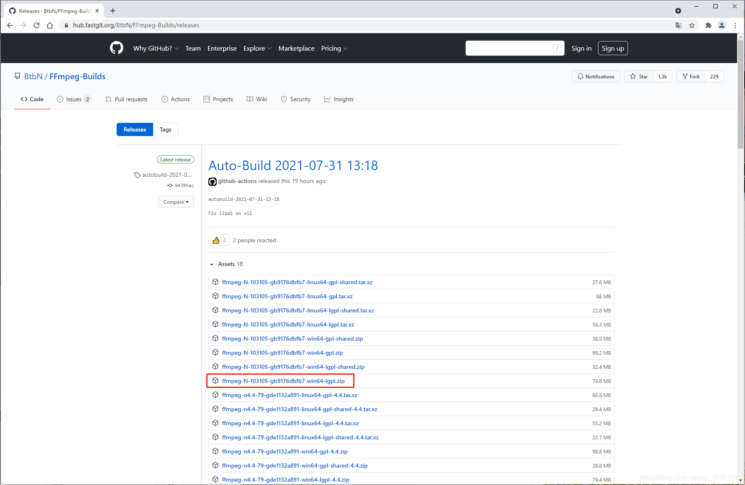745x485 pixels.
Task: Close the Releases browser tab
Action: pyautogui.click(x=97, y=11)
